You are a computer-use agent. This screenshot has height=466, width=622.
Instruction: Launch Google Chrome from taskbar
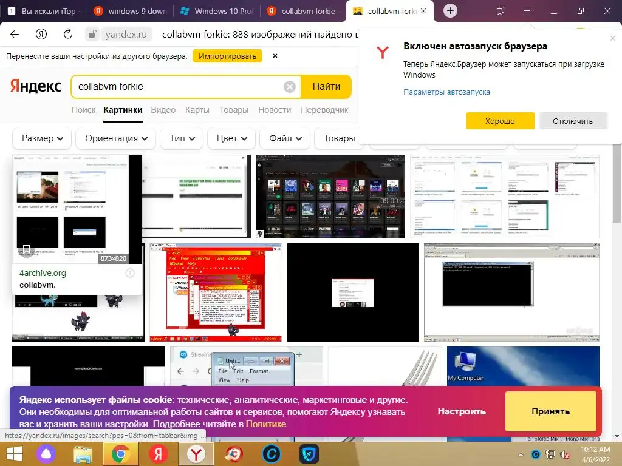click(x=121, y=454)
